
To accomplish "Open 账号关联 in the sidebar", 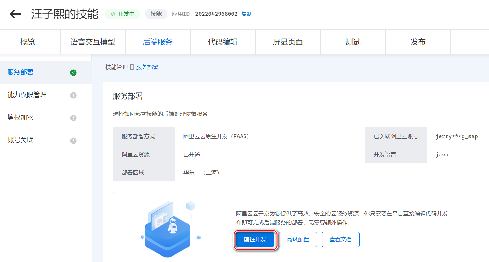I will click(46, 140).
